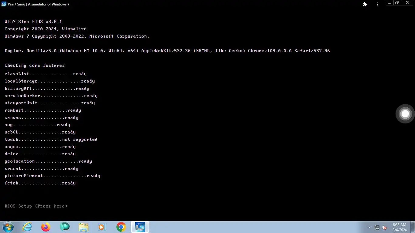Click the classList ready line
The height and width of the screenshot is (233, 415).
click(x=46, y=74)
